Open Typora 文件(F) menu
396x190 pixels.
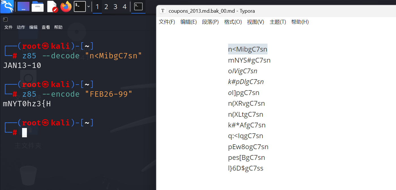(x=167, y=22)
